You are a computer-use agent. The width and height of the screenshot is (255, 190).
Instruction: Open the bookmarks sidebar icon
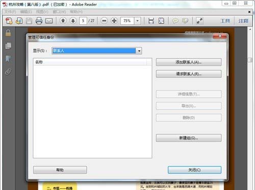(x=8, y=59)
